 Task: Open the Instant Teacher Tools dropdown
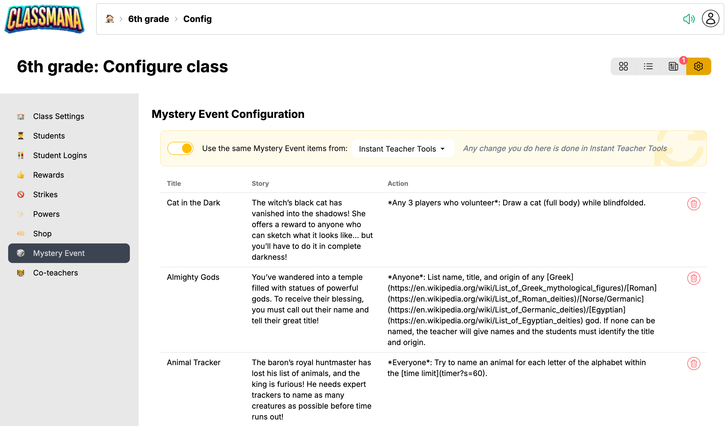point(402,149)
